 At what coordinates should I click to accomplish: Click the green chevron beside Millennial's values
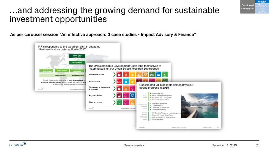point(114,74)
